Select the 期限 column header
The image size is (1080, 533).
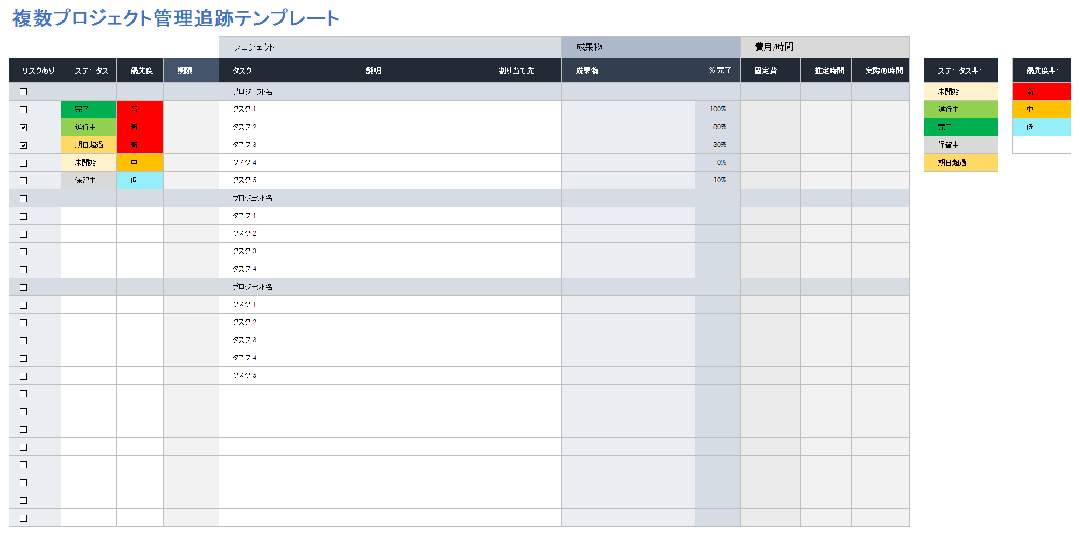click(191, 70)
